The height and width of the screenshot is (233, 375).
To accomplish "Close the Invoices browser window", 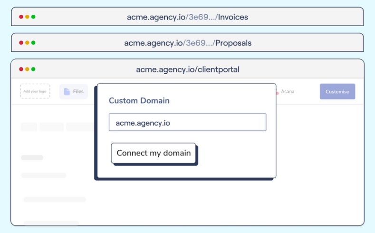I will [x=21, y=17].
